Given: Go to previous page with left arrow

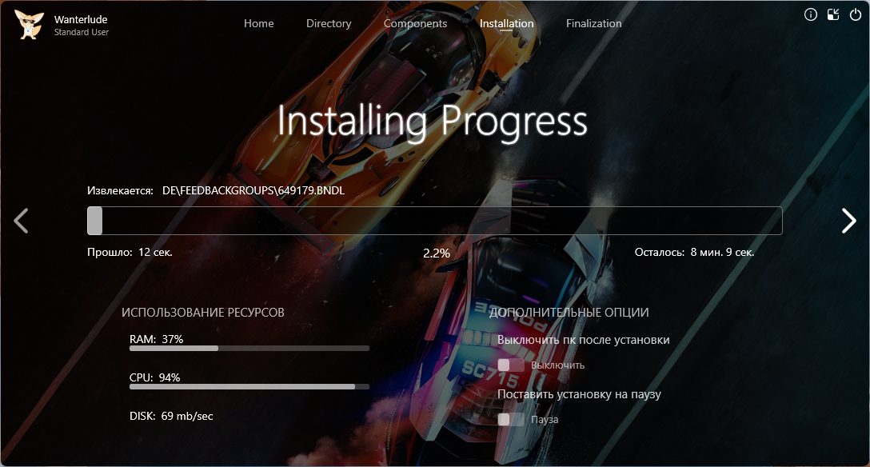Looking at the screenshot, I should (22, 221).
